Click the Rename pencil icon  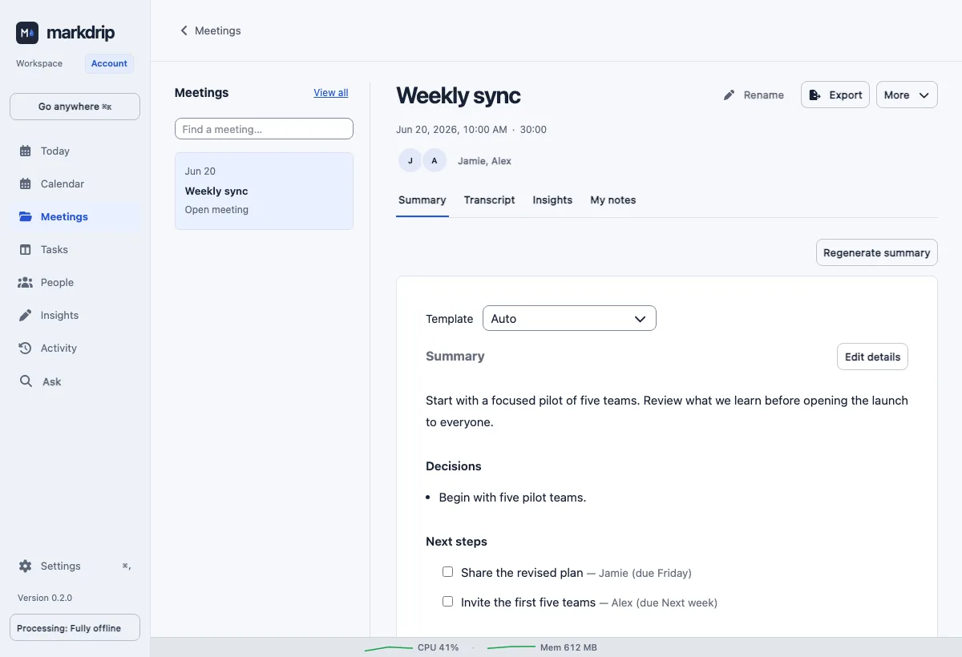[729, 95]
